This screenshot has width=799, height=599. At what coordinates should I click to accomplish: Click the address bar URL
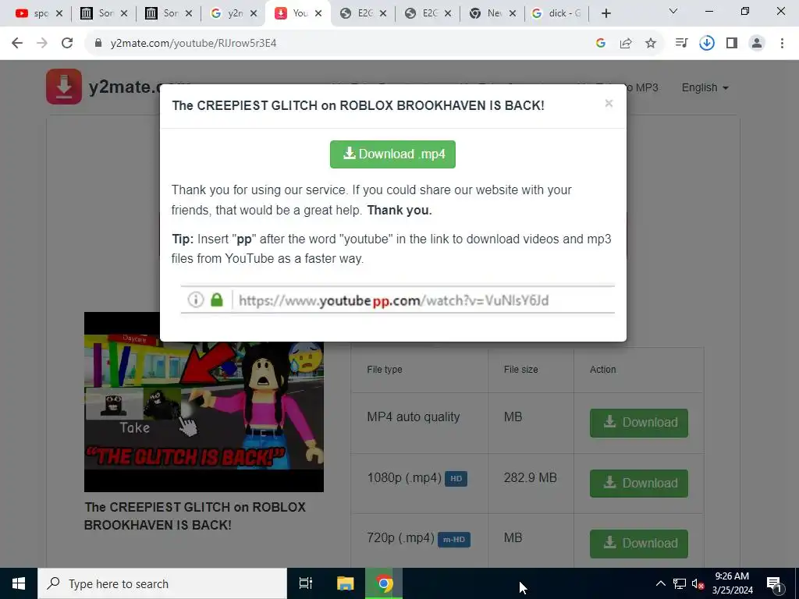click(x=194, y=44)
